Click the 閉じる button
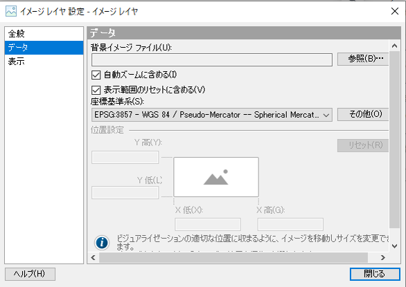 375,274
